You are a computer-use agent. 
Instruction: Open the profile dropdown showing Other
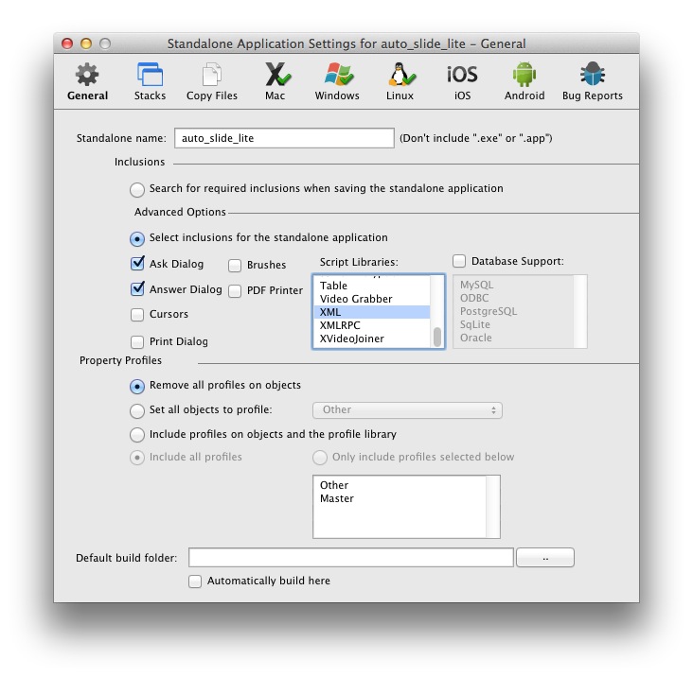(407, 410)
